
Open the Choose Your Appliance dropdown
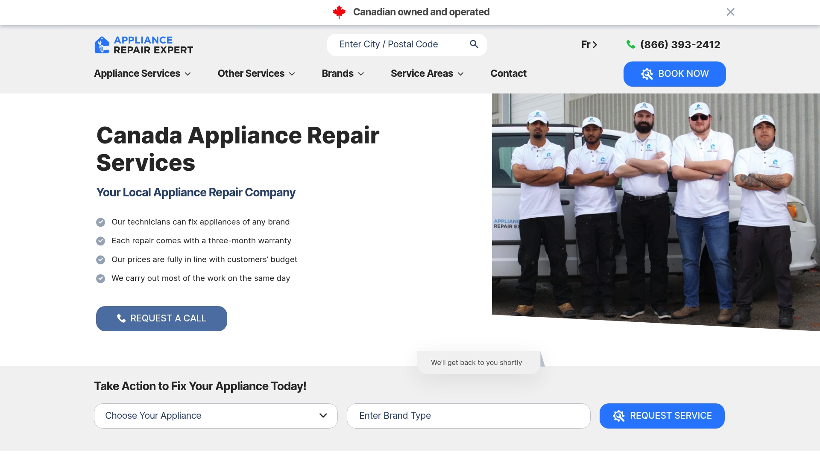click(216, 416)
